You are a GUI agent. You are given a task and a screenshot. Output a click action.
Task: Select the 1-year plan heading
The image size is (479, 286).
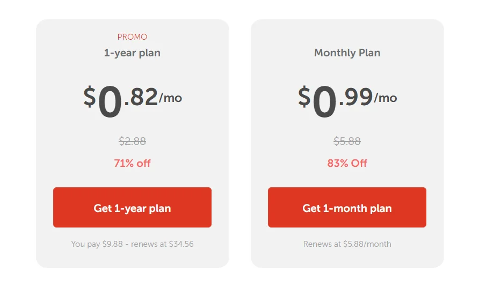132,53
